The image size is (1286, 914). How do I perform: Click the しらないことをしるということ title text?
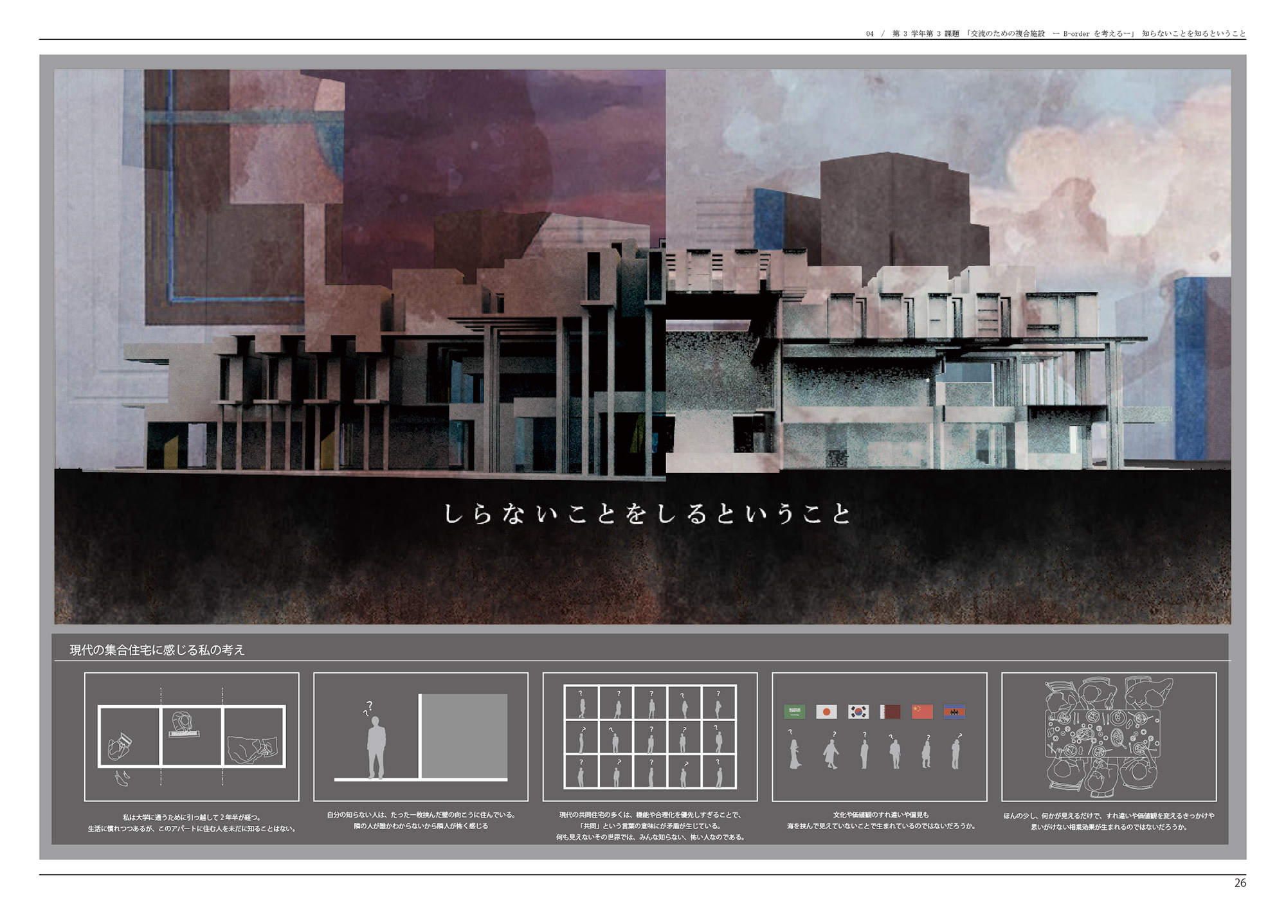point(648,514)
